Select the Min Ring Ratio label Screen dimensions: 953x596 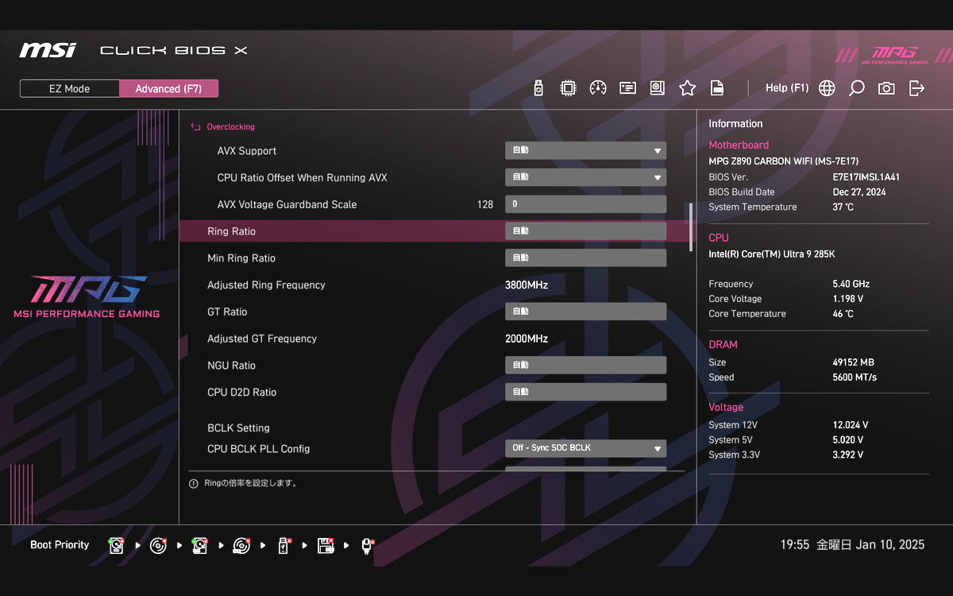click(x=241, y=258)
